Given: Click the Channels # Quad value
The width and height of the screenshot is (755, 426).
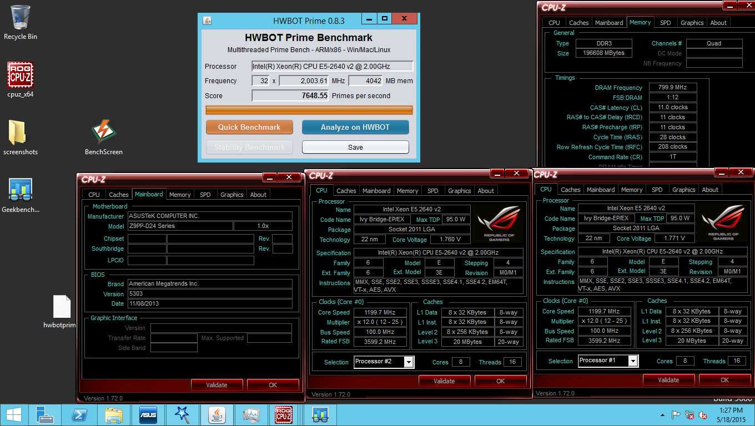Looking at the screenshot, I should point(714,43).
